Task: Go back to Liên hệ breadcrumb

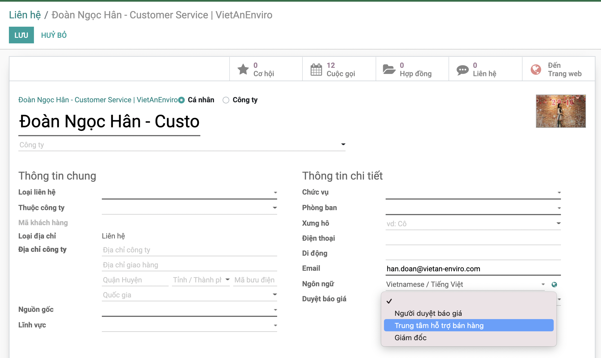Action: (25, 15)
